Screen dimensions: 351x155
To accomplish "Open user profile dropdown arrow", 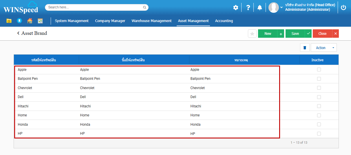I will [281, 8].
